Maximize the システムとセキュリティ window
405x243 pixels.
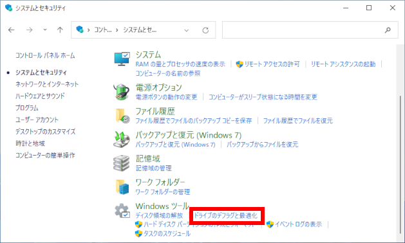coord(369,8)
